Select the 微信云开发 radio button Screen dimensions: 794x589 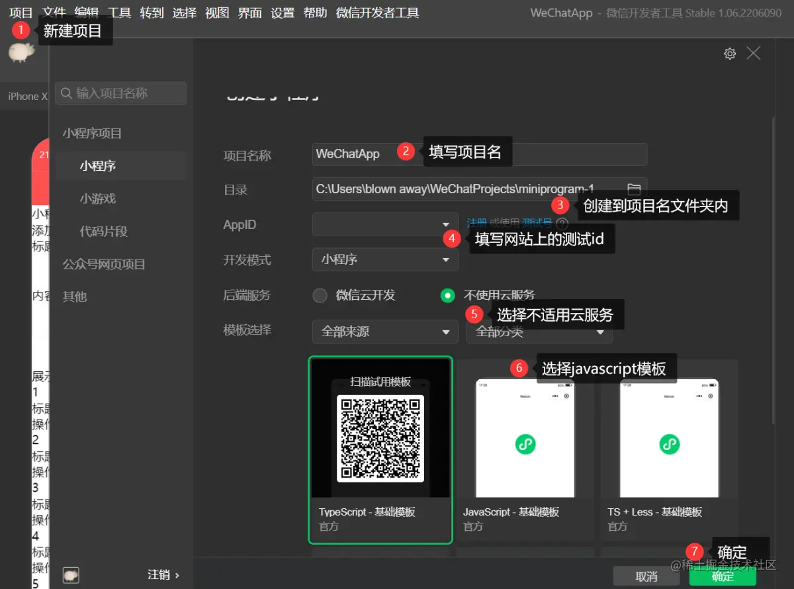(320, 295)
